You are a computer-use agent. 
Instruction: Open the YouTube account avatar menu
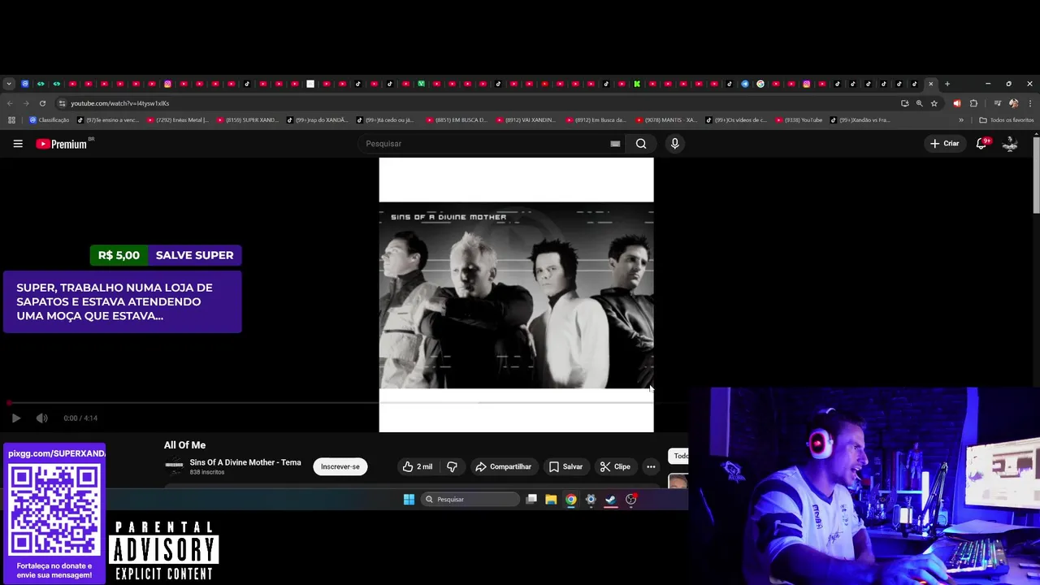coord(1010,144)
